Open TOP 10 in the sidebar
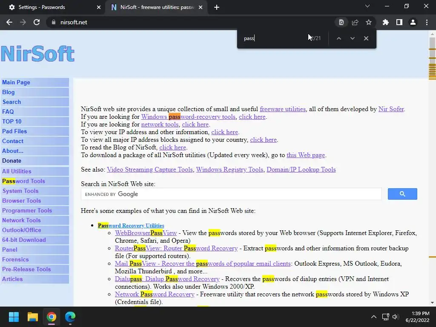The image size is (436, 327). (35, 121)
